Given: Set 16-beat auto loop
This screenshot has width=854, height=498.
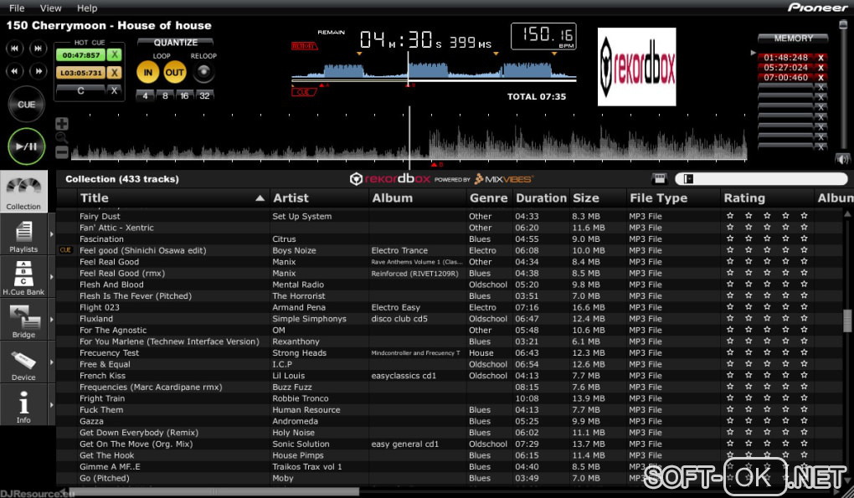Looking at the screenshot, I should click(185, 95).
